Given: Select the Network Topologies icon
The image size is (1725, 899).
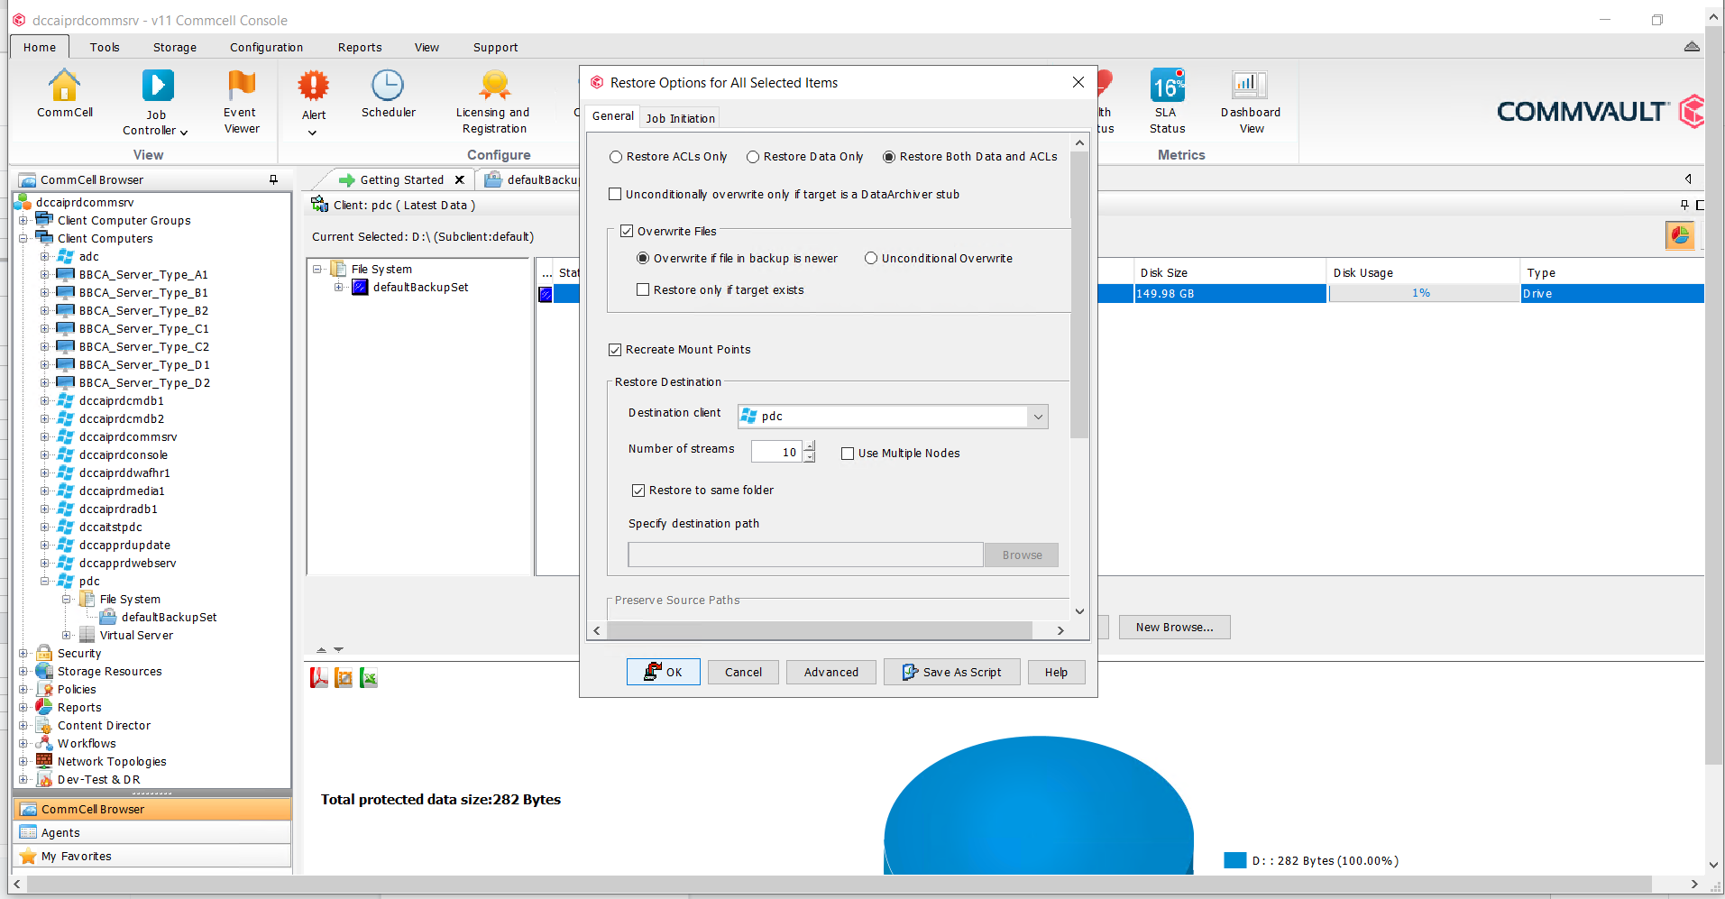Looking at the screenshot, I should [44, 761].
